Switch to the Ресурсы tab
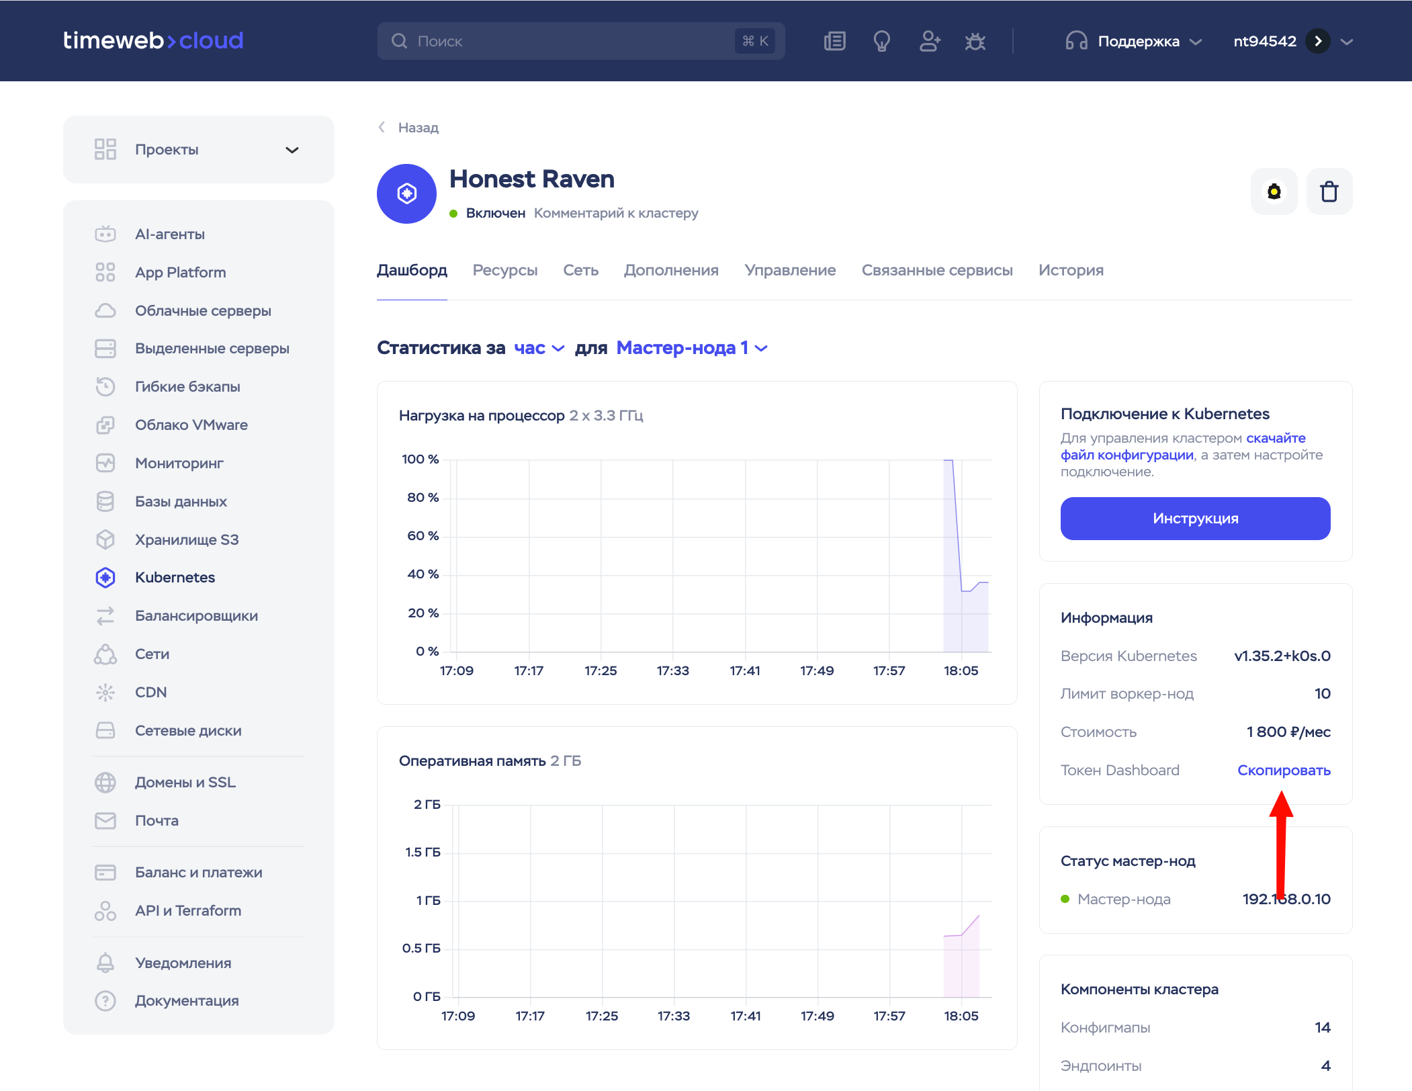Image resolution: width=1412 pixels, height=1091 pixels. [504, 270]
